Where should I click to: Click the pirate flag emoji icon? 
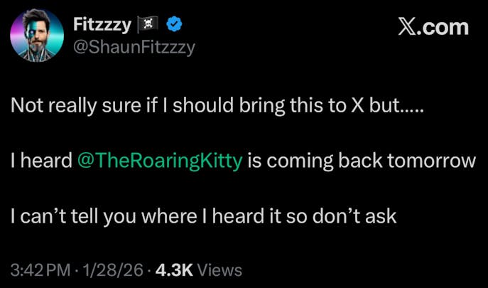[151, 25]
